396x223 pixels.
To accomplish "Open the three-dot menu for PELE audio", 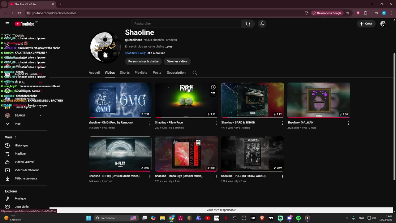I will click(282, 177).
